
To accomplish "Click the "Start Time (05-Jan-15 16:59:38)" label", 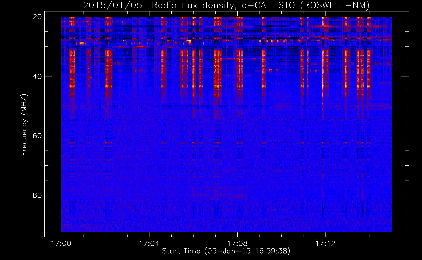I will tap(226, 251).
